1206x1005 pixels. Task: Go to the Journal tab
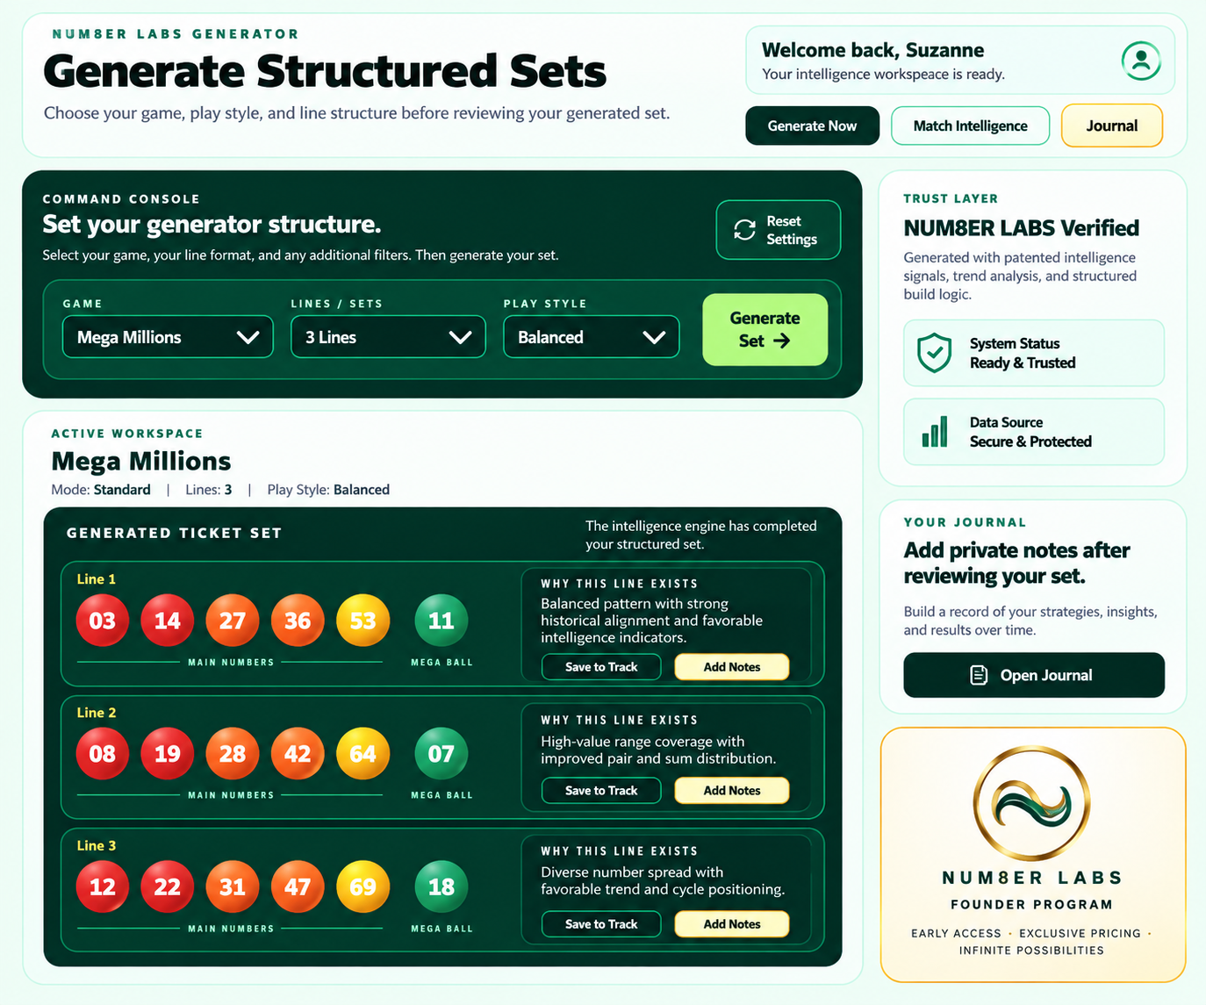(x=1112, y=126)
